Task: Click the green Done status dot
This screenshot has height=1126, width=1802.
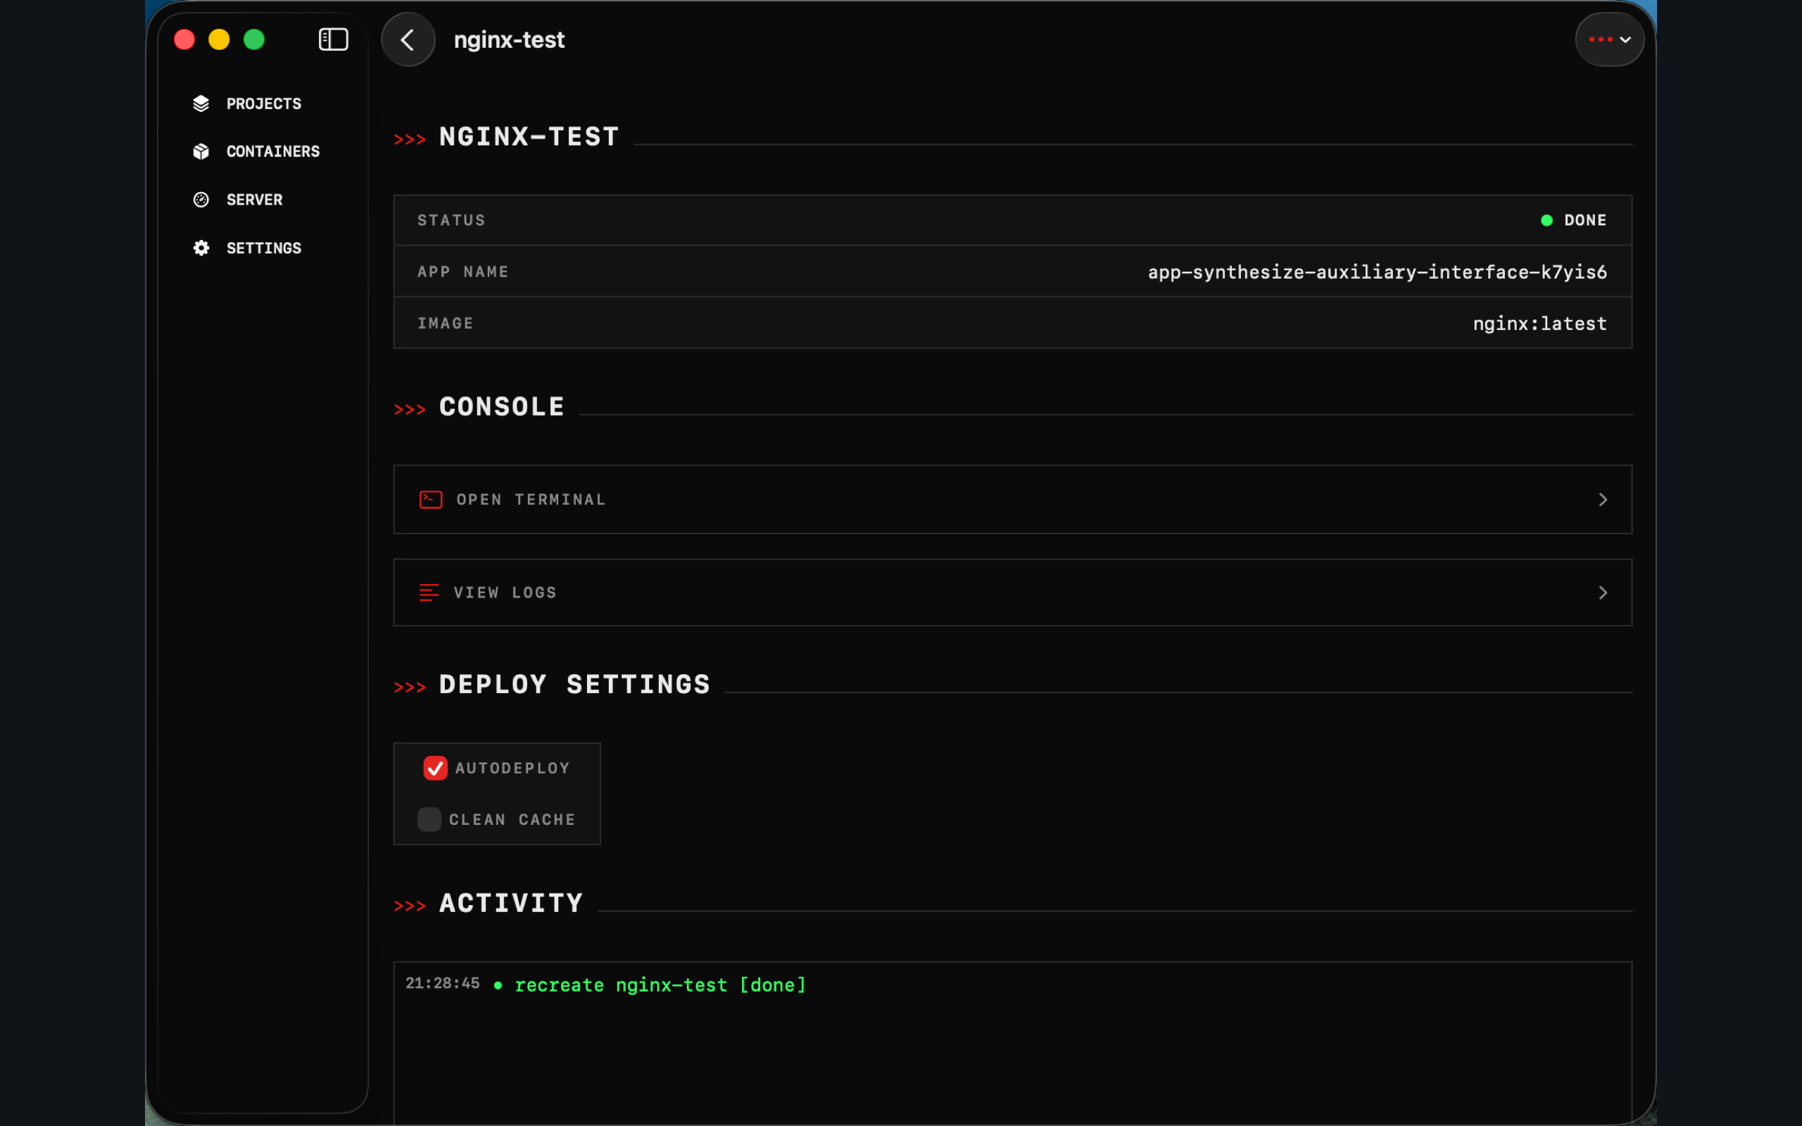Action: (1546, 220)
